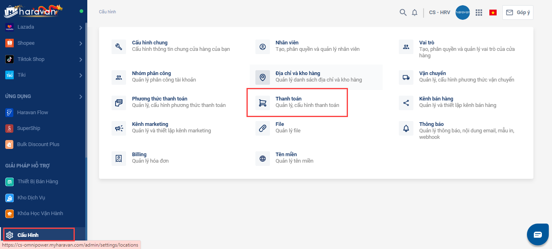Click the wrench icon for Cấu hình chung
The height and width of the screenshot is (249, 552).
tap(119, 47)
